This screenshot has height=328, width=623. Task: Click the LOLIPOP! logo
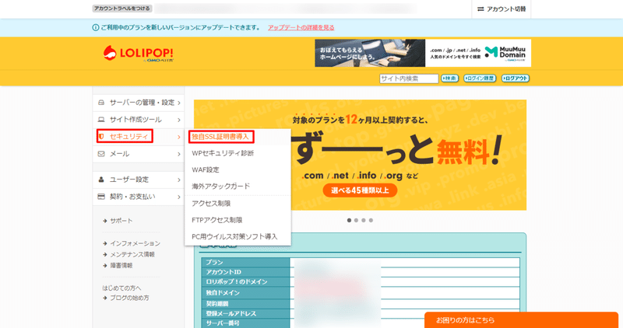pyautogui.click(x=138, y=54)
